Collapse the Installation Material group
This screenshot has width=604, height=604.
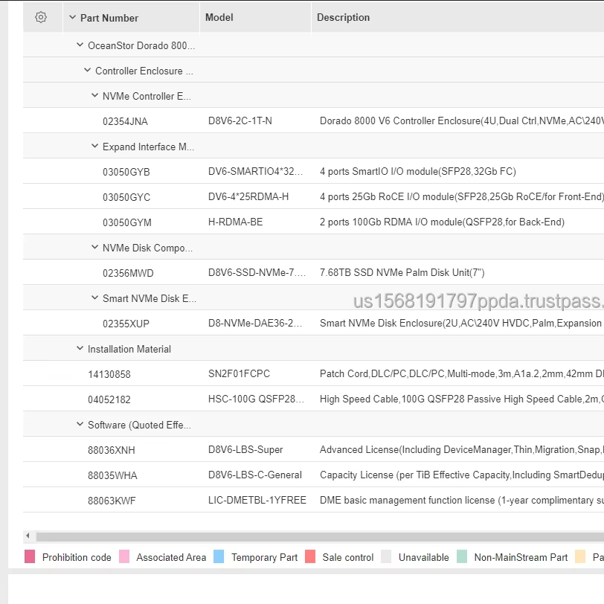[80, 349]
